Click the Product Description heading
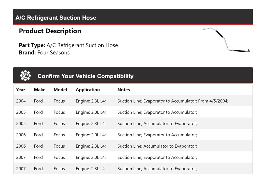The width and height of the screenshot is (266, 183). [x=50, y=31]
